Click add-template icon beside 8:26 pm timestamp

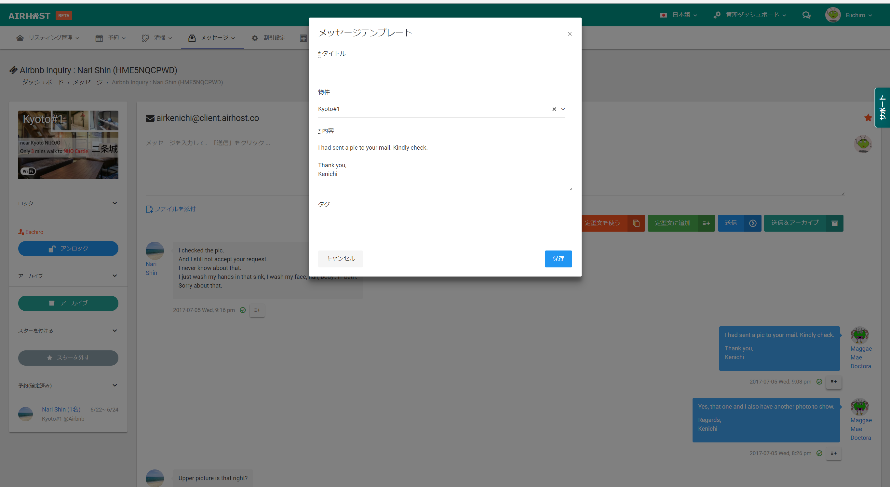[833, 453]
